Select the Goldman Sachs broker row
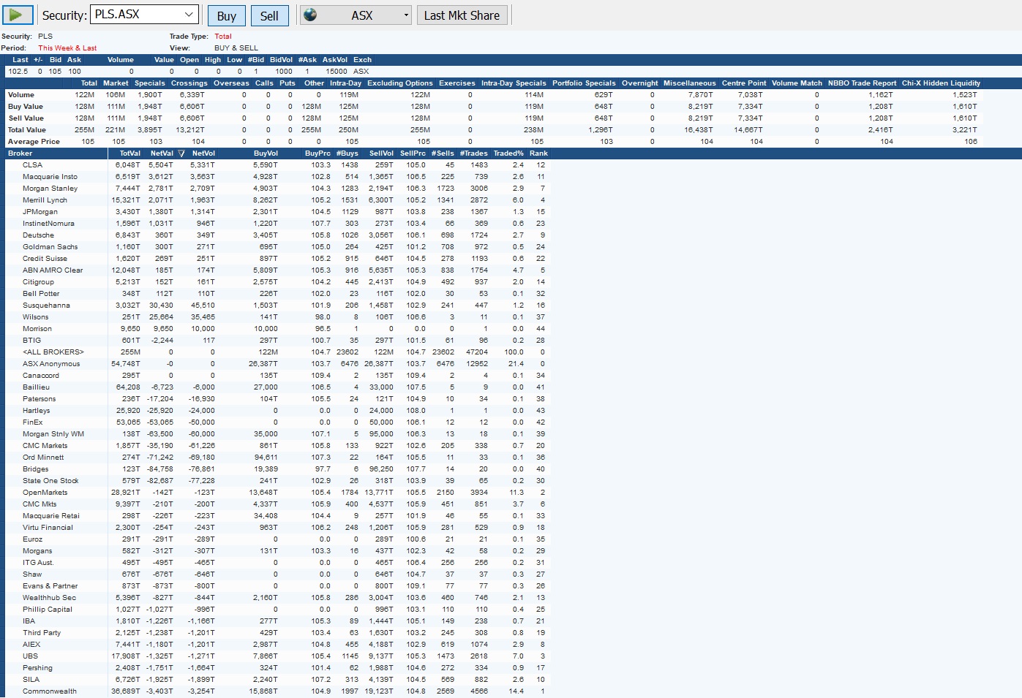Viewport: 1022px width, 698px height. tap(277, 247)
